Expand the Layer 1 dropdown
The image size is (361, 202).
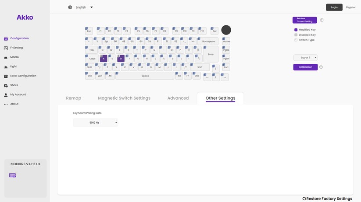(x=305, y=58)
